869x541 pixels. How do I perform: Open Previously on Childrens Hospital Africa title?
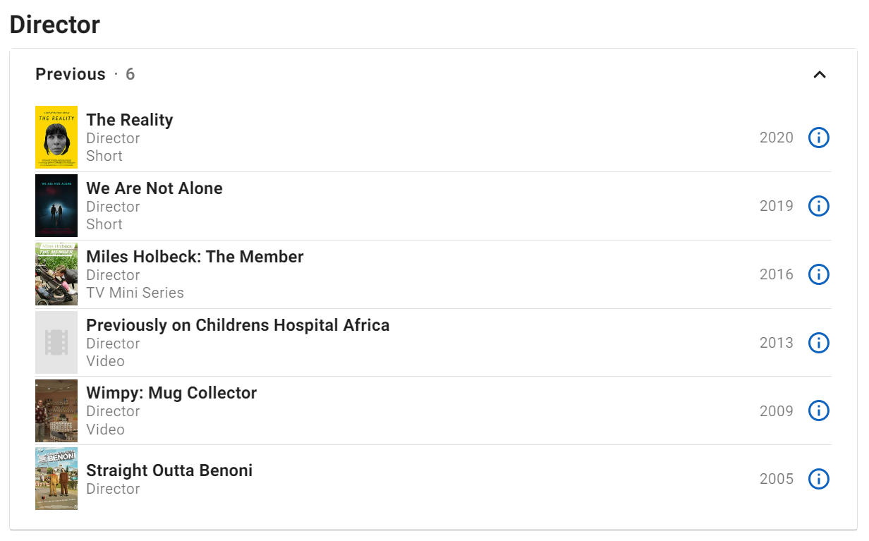238,325
